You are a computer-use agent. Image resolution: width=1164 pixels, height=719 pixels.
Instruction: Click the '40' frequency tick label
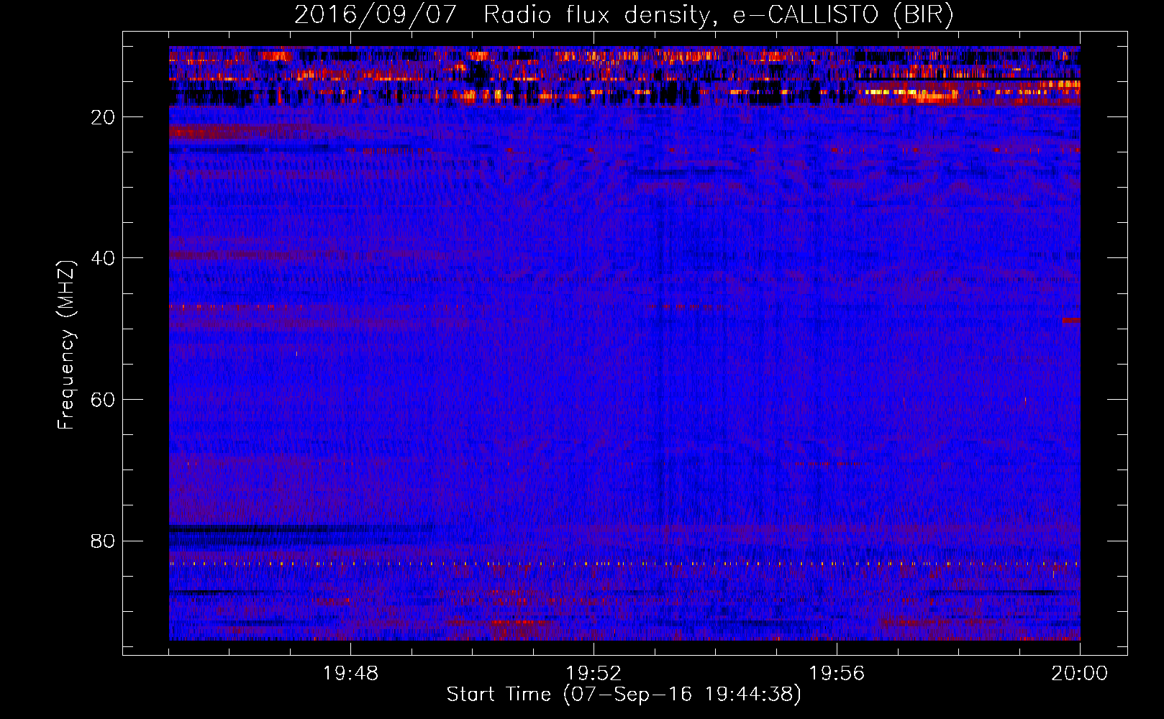coord(104,258)
